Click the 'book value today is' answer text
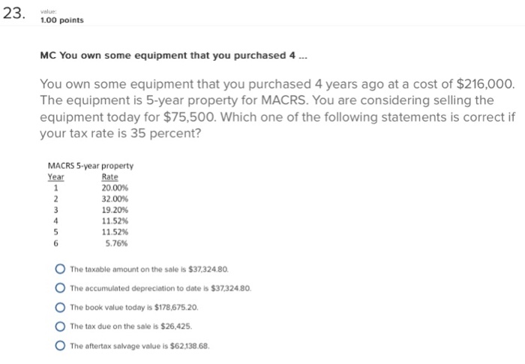Image resolution: width=525 pixels, height=364 pixels. point(134,308)
